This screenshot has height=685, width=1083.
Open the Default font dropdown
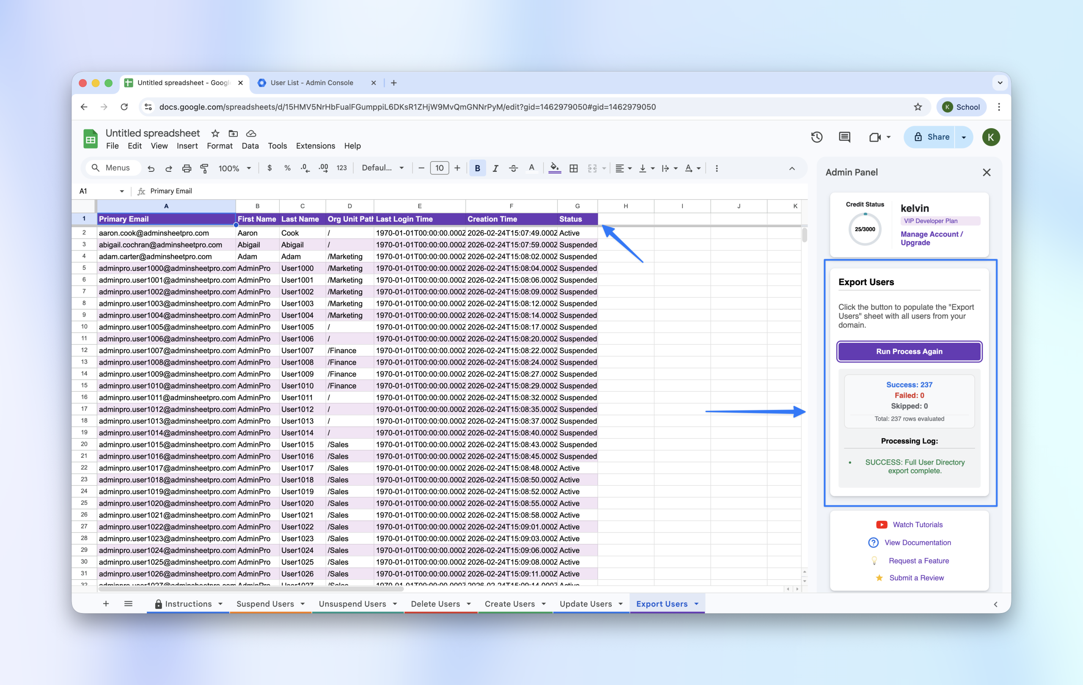tap(382, 168)
